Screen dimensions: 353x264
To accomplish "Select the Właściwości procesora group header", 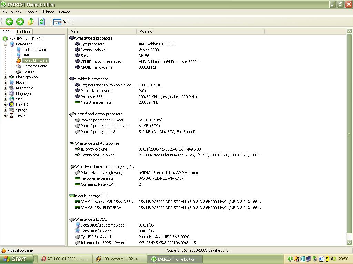I will (x=94, y=38).
